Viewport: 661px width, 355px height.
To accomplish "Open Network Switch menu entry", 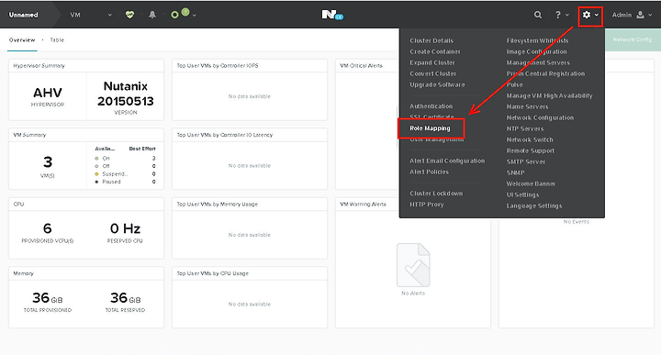I will [530, 139].
